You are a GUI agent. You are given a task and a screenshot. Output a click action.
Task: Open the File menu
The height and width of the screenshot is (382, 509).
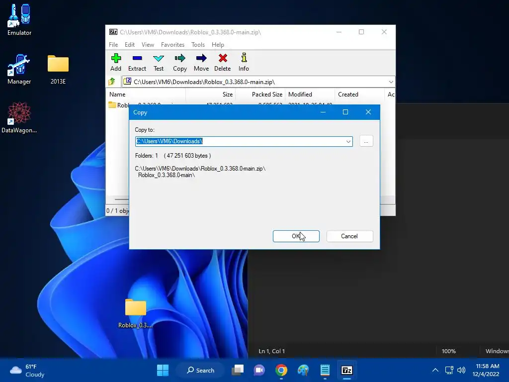point(113,44)
